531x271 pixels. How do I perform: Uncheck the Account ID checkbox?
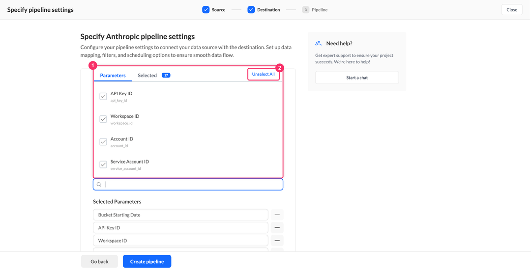(x=103, y=142)
